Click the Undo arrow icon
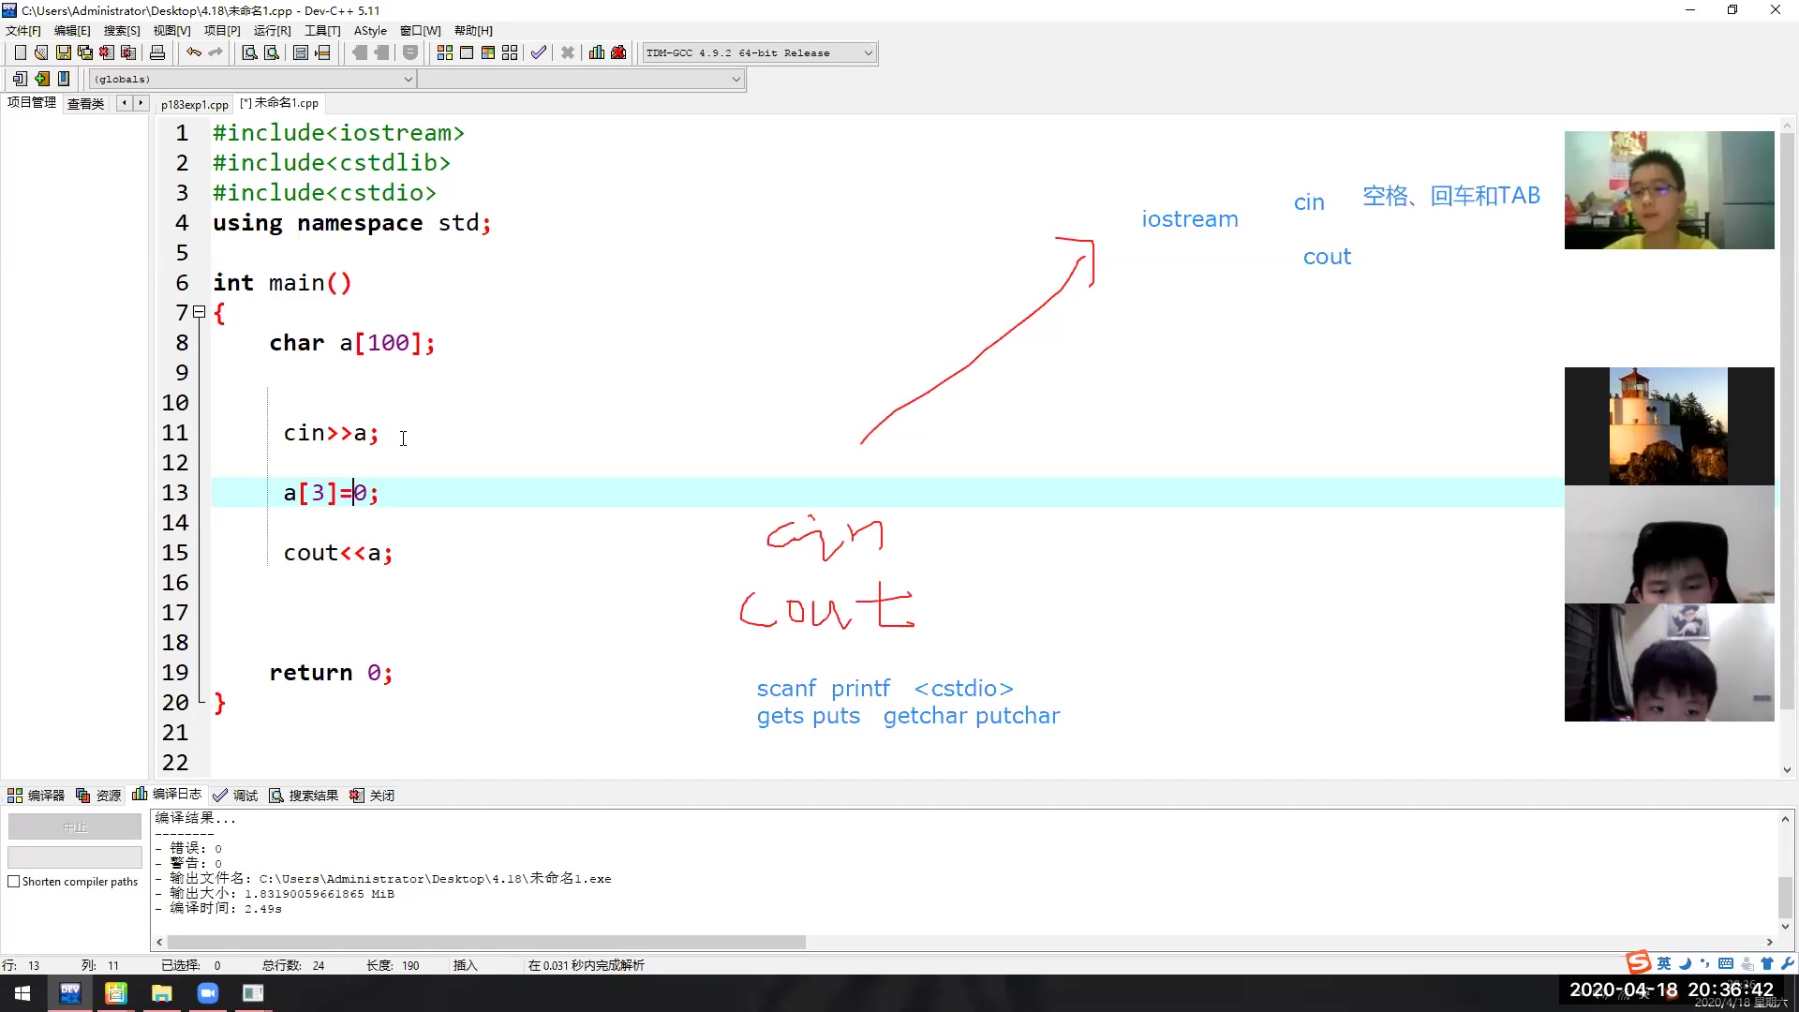This screenshot has height=1012, width=1799. click(x=193, y=52)
